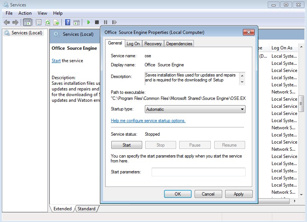
Task: Click the Stop button in properties dialog
Action: point(161,145)
